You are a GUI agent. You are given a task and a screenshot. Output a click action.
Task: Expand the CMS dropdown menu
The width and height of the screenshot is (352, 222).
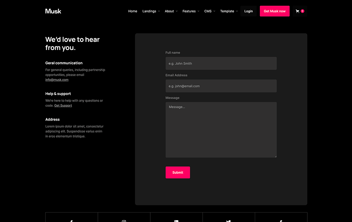[210, 11]
